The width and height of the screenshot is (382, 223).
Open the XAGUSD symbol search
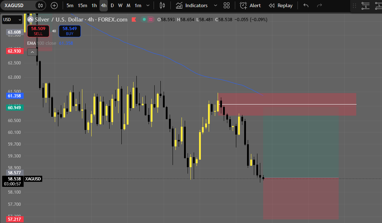click(x=14, y=5)
